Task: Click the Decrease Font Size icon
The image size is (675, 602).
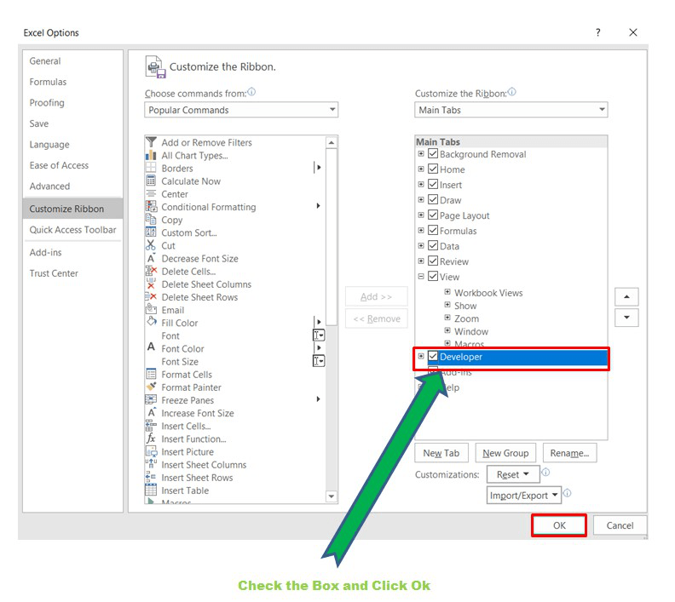Action: click(151, 258)
